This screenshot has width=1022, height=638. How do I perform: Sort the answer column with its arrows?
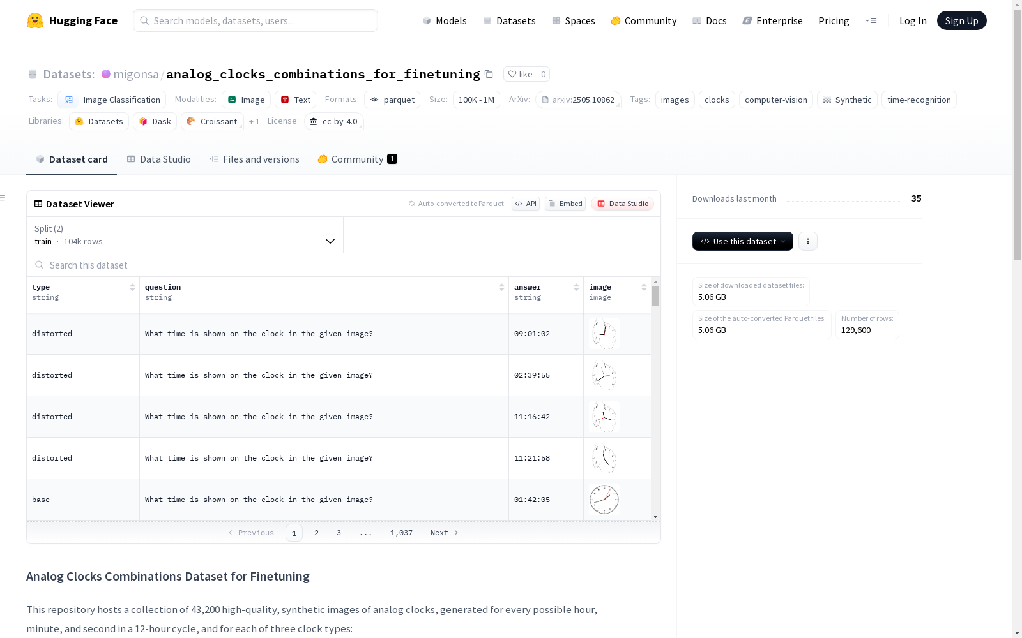[x=576, y=287]
